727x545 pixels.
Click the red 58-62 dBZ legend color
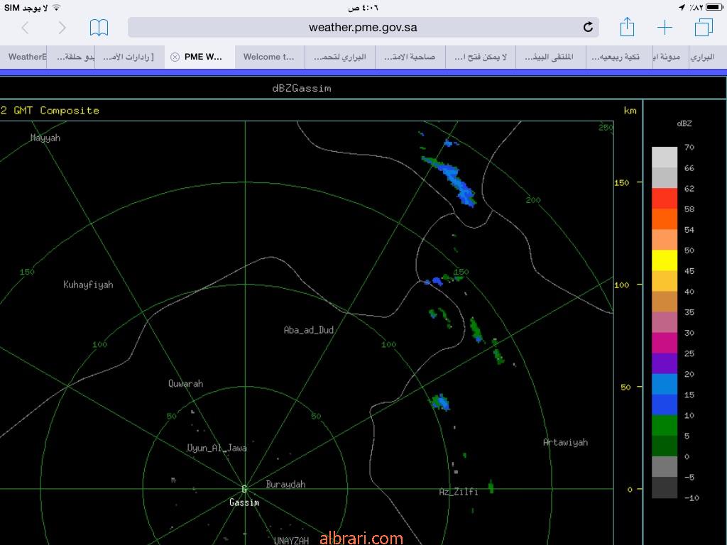665,199
